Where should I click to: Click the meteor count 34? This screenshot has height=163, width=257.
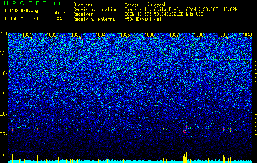tap(59, 19)
